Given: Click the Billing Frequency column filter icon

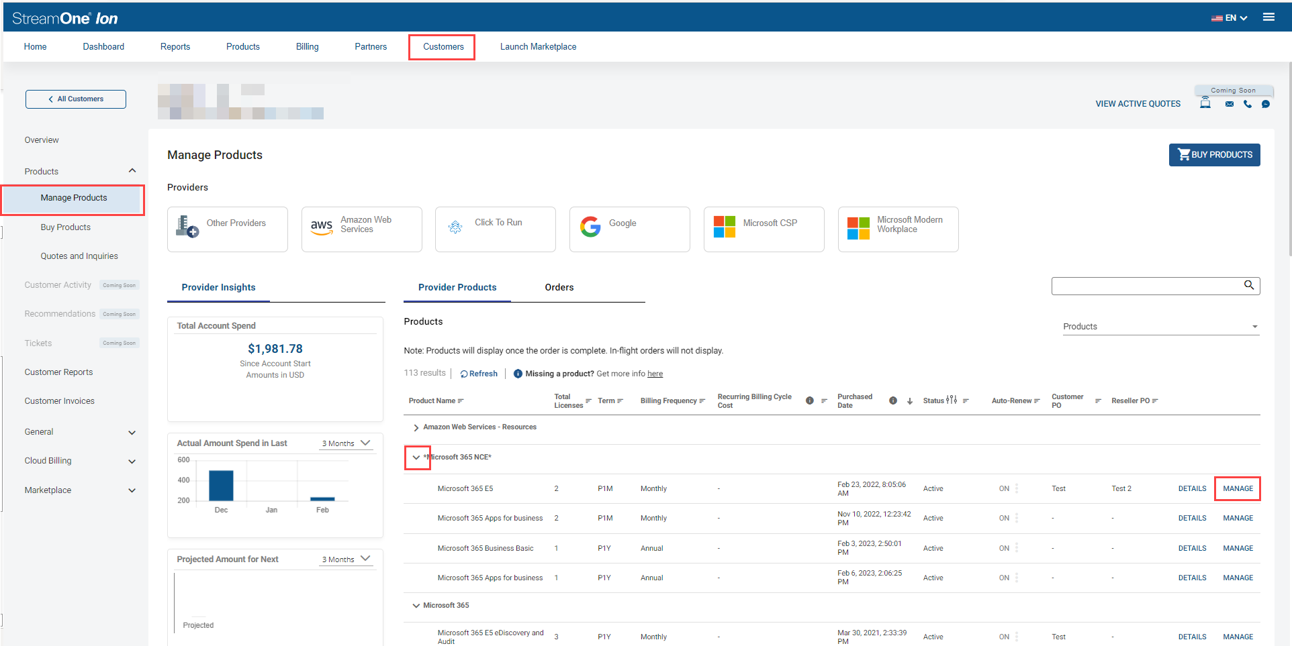Looking at the screenshot, I should (702, 401).
